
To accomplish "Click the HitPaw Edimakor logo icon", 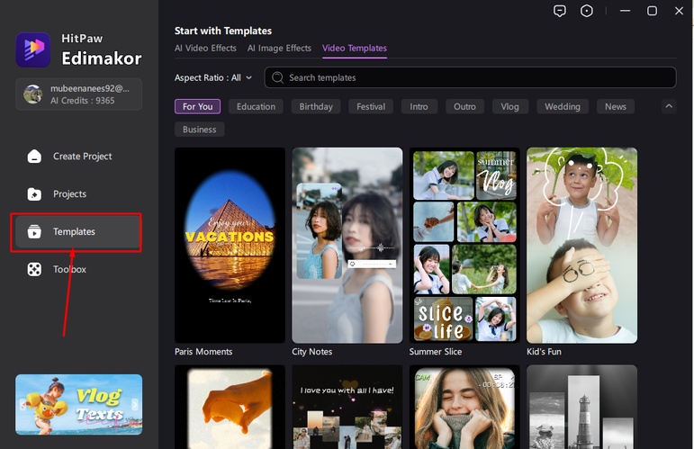I will click(33, 50).
